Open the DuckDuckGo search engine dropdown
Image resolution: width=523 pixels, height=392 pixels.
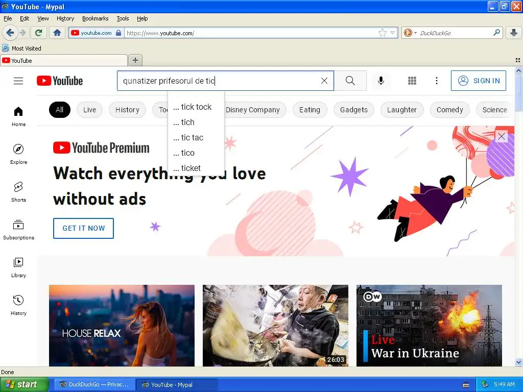[x=410, y=33]
